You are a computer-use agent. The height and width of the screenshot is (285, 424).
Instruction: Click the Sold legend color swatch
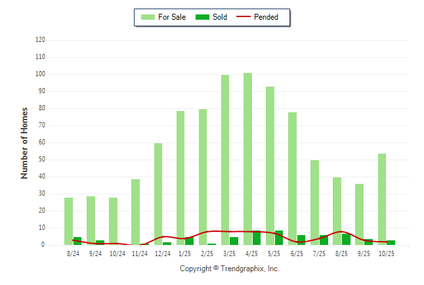pyautogui.click(x=203, y=17)
